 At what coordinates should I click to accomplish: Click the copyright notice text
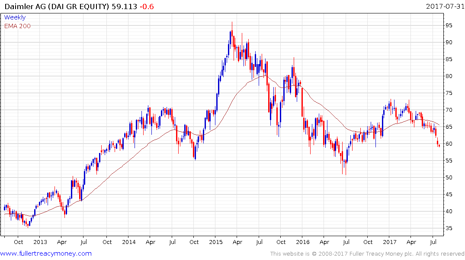[x=367, y=254]
